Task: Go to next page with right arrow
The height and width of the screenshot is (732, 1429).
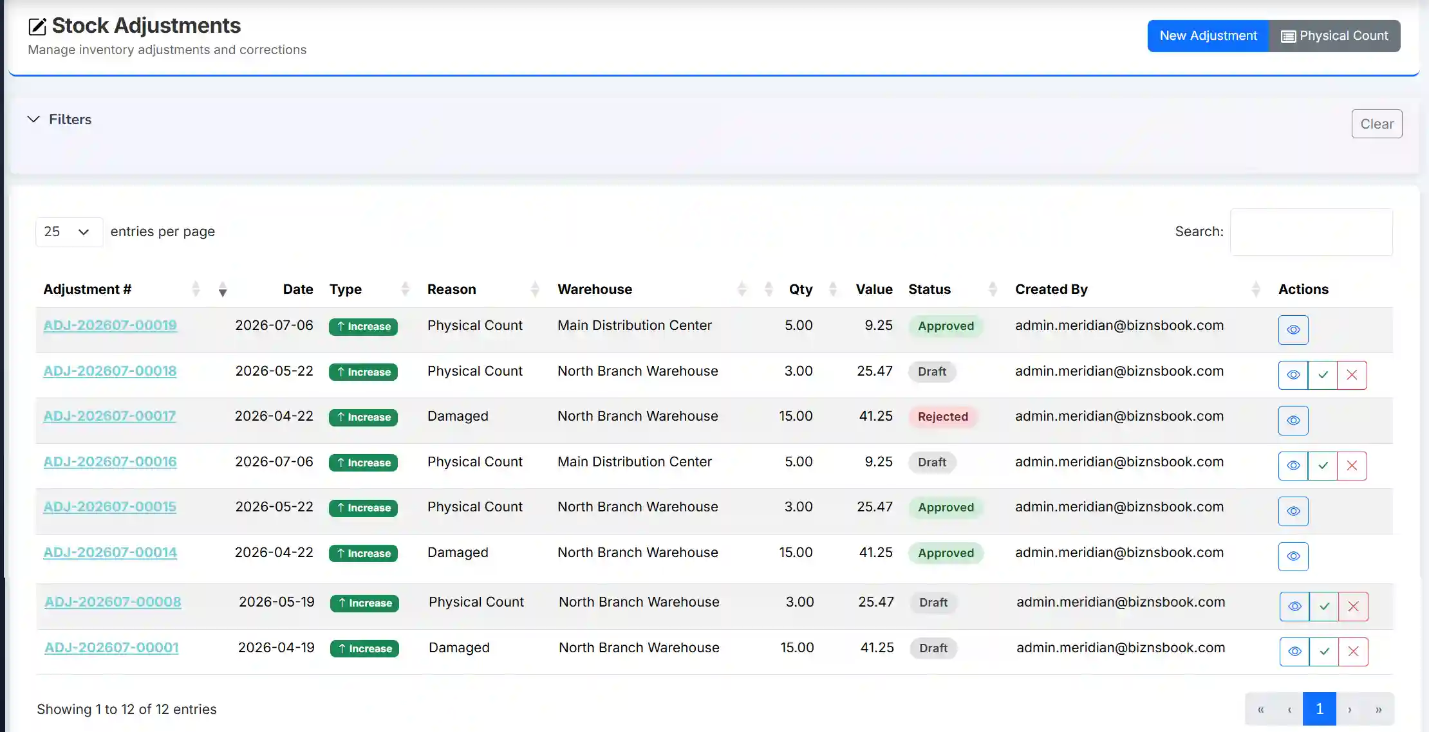Action: [x=1350, y=709]
